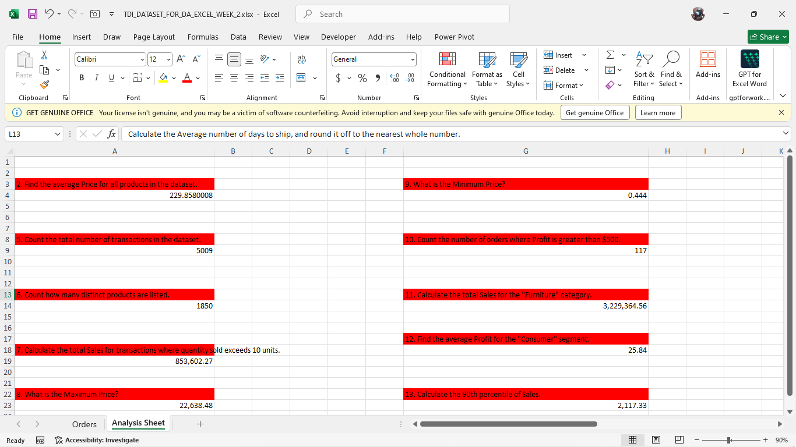Apply the Percent Style format
Image resolution: width=796 pixels, height=447 pixels.
pyautogui.click(x=362, y=78)
